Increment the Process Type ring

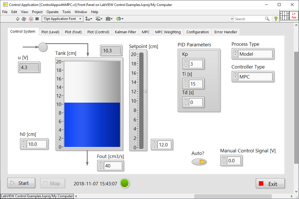[235, 51]
